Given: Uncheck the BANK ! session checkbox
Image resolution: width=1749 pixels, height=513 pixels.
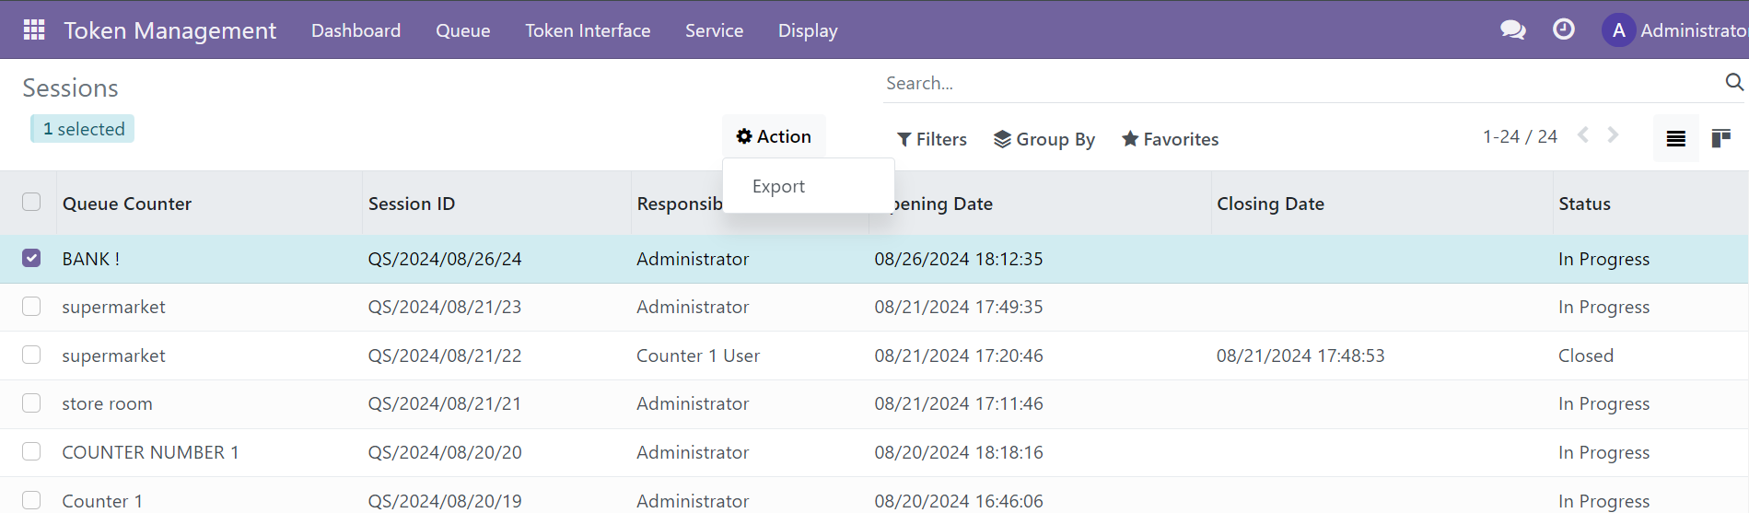Looking at the screenshot, I should tap(31, 258).
